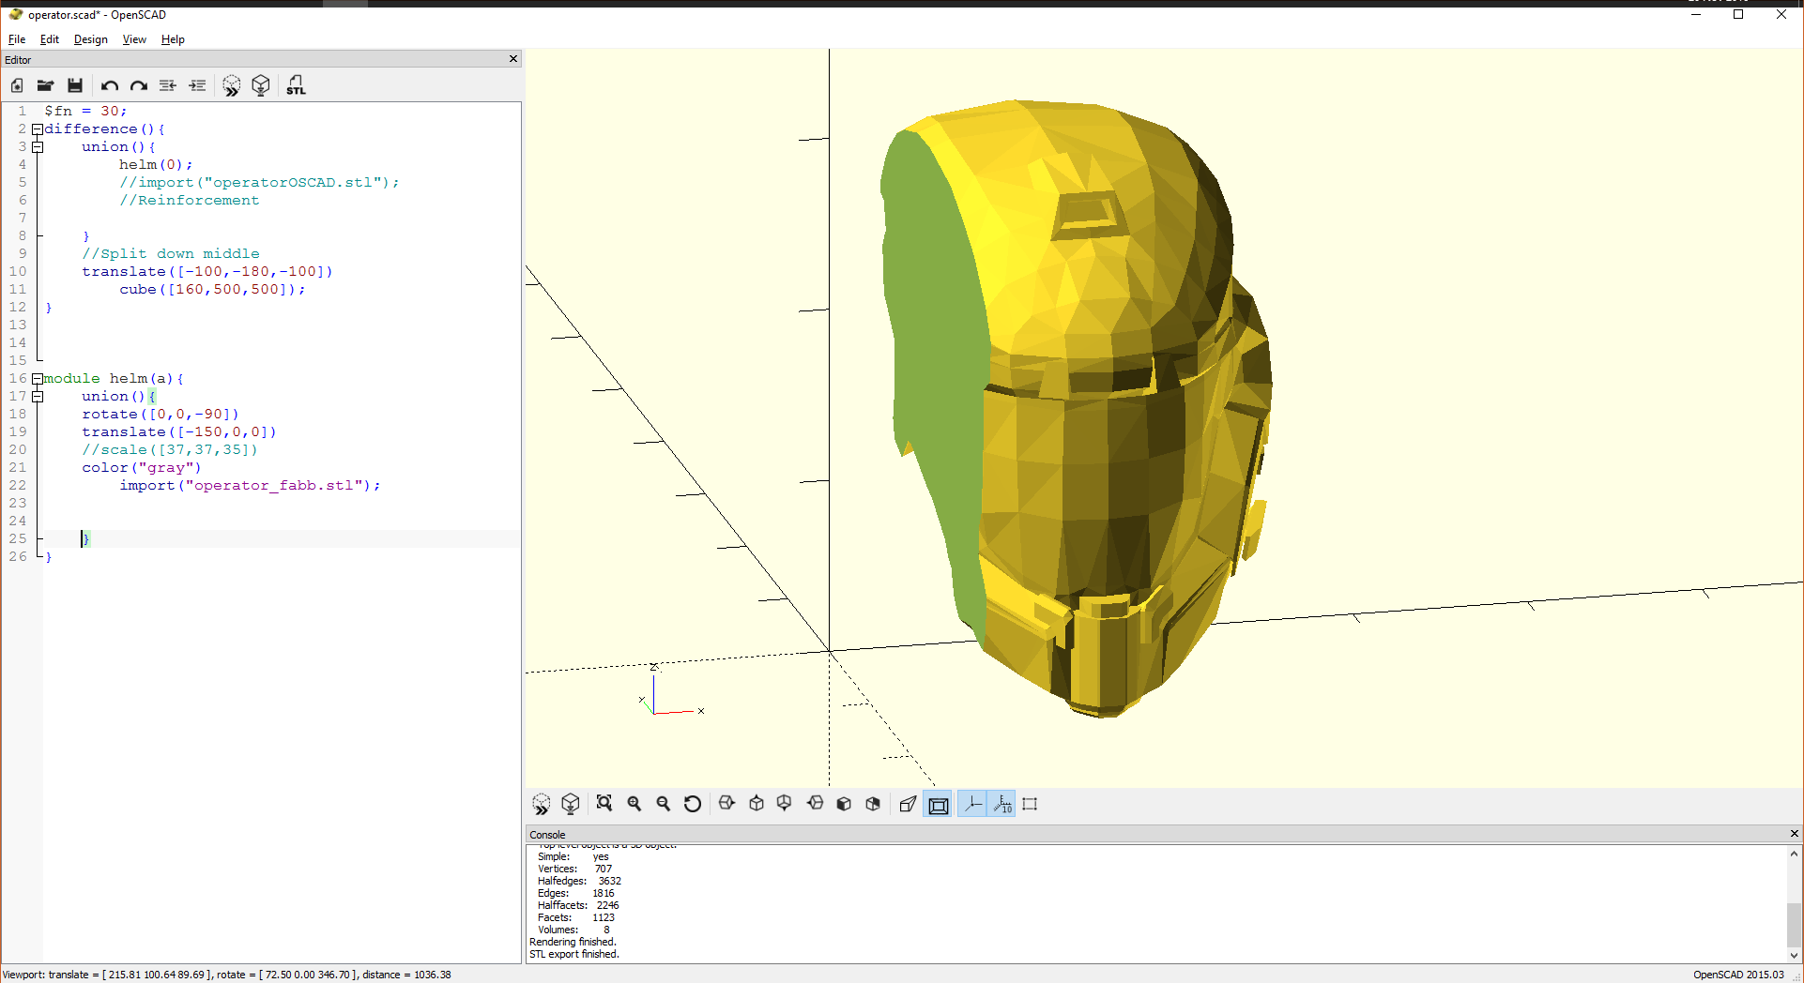The height and width of the screenshot is (983, 1804).
Task: Collapse the module helm(a) fold marker
Action: point(38,379)
